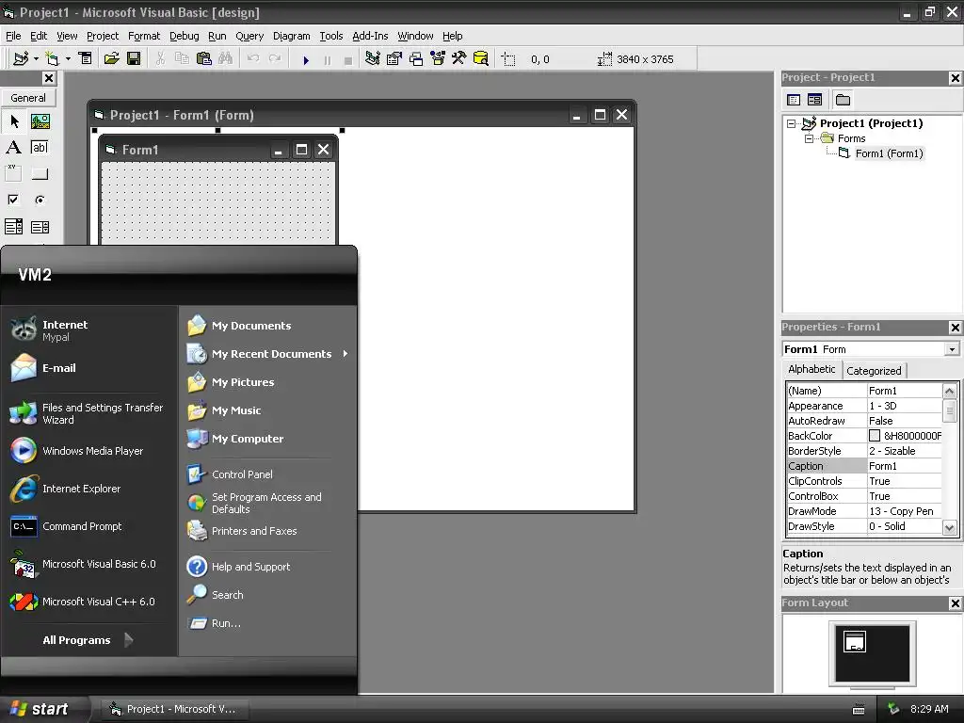Expand My Recent Documents submenu arrow
964x723 pixels.
tap(345, 354)
